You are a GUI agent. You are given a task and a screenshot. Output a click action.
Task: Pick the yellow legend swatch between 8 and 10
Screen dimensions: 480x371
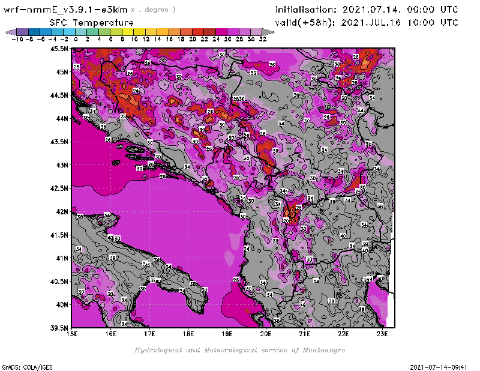pos(127,32)
